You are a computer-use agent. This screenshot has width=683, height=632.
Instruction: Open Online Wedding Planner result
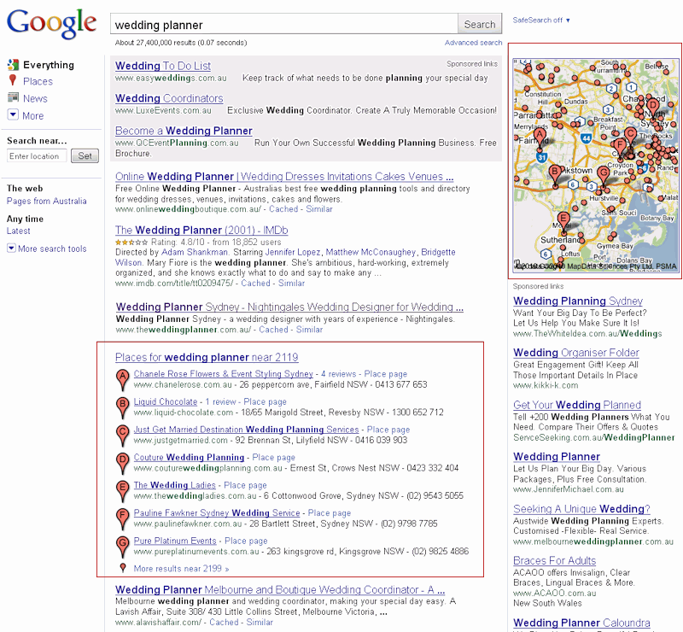tap(284, 176)
